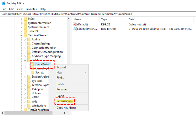Open the New submenu arrow

(85, 72)
